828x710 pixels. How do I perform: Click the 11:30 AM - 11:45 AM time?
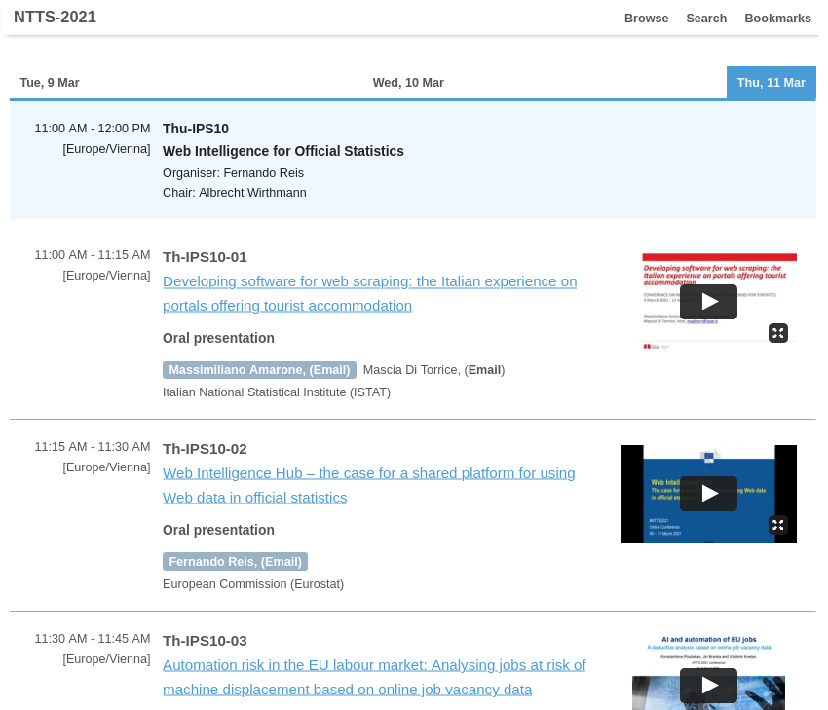93,638
